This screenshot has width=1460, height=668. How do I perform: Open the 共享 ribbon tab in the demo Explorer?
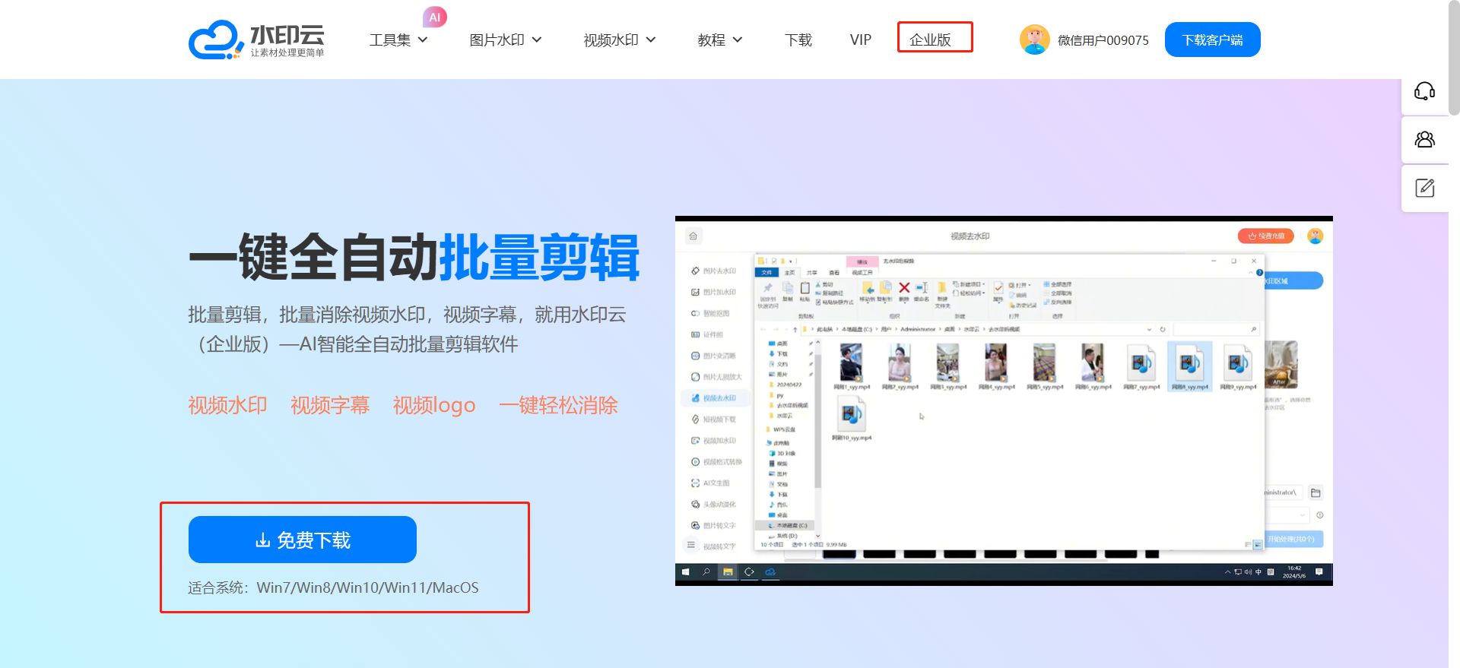pyautogui.click(x=811, y=273)
